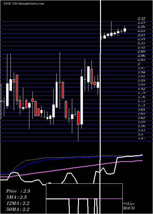Click the most recent candlestick at far right
Viewport: 153px width, 214px height.
125,30
